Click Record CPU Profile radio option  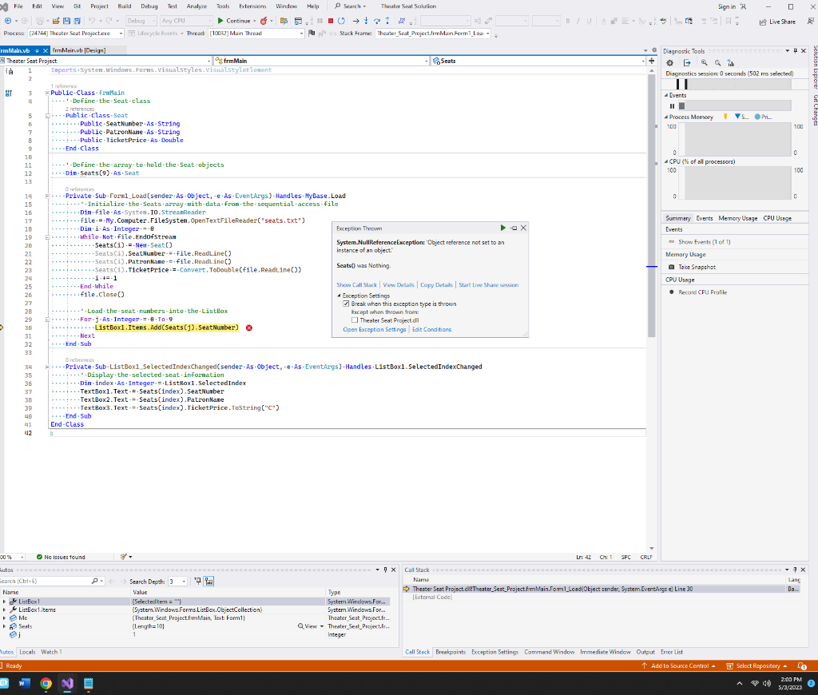pos(671,292)
